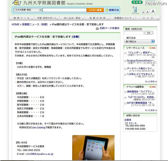Set medium font size A
Viewport: 168px width, 161px height.
[x=148, y=12]
